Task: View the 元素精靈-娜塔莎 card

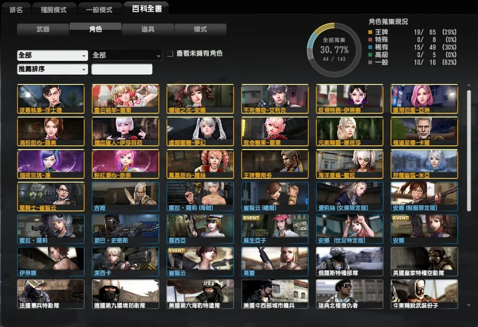Action: pyautogui.click(x=349, y=131)
